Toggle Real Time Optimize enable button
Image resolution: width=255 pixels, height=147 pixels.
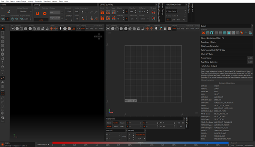click(x=250, y=62)
